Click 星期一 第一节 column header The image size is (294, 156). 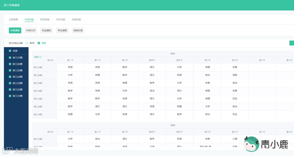pyautogui.click(x=70, y=60)
